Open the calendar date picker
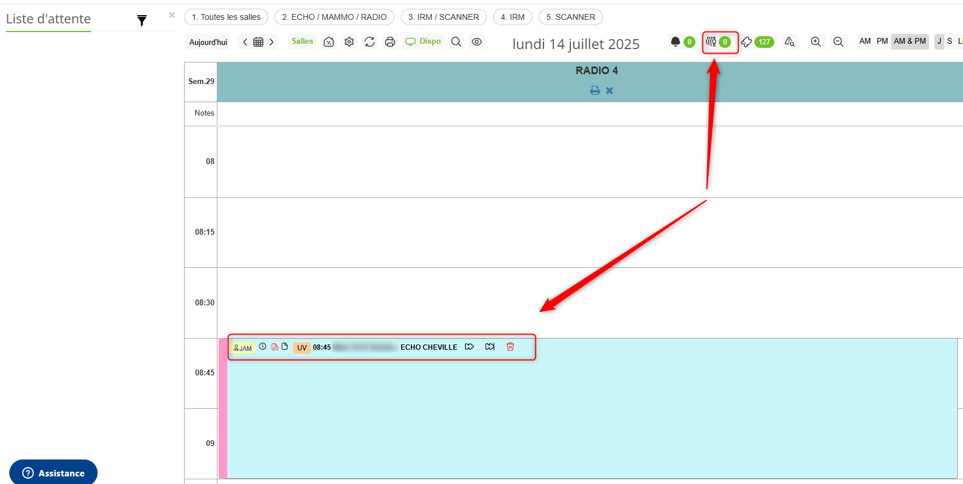This screenshot has height=484, width=963. [258, 42]
